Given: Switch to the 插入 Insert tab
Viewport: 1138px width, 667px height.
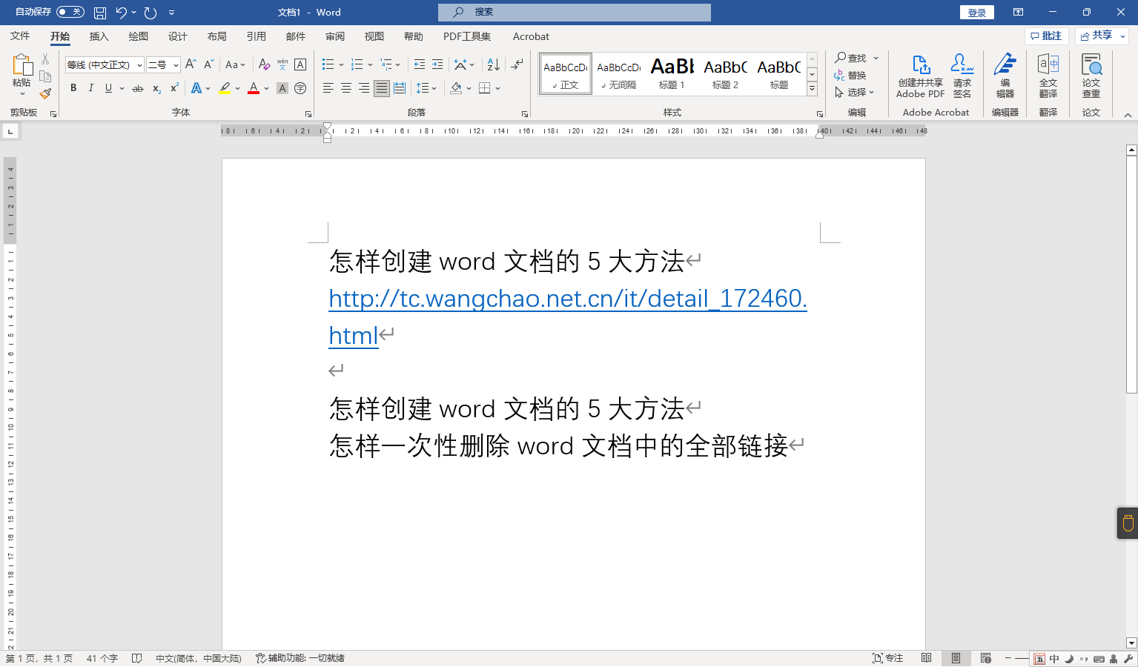Looking at the screenshot, I should (x=99, y=36).
